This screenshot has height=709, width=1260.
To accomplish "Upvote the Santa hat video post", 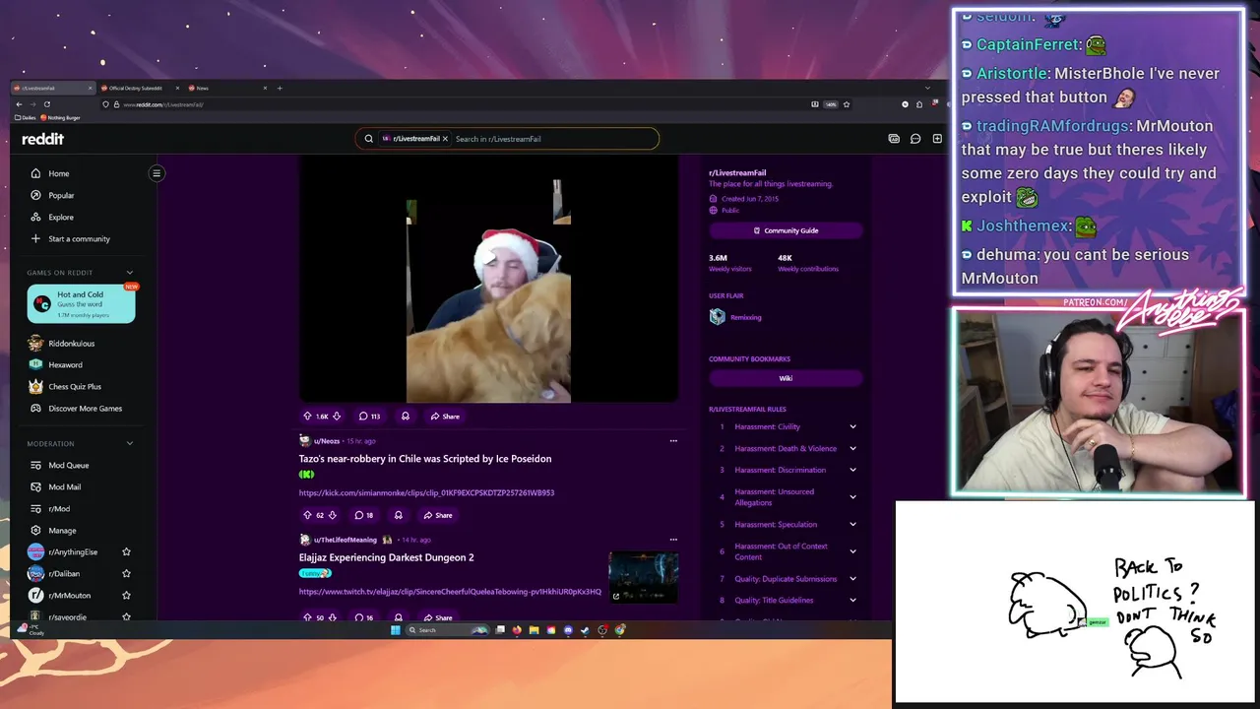I will pyautogui.click(x=307, y=417).
